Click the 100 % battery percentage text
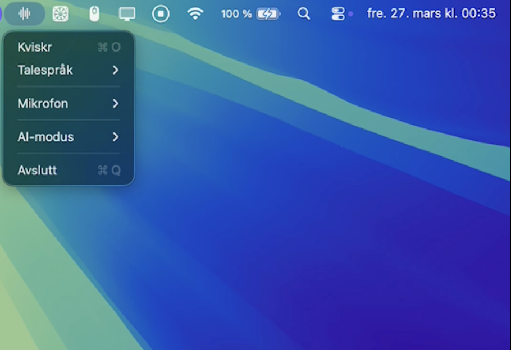 pyautogui.click(x=235, y=13)
